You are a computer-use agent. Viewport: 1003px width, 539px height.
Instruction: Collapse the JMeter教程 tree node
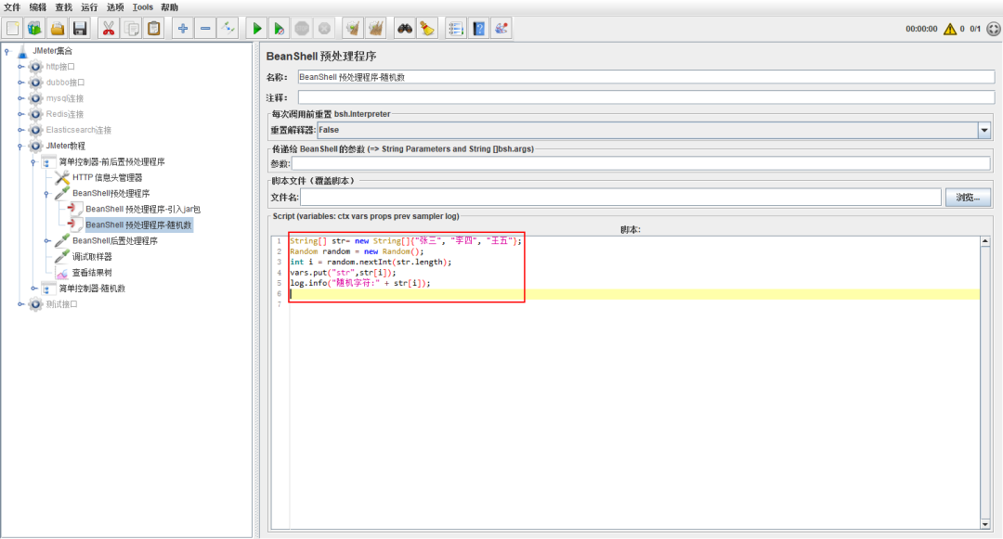click(20, 146)
